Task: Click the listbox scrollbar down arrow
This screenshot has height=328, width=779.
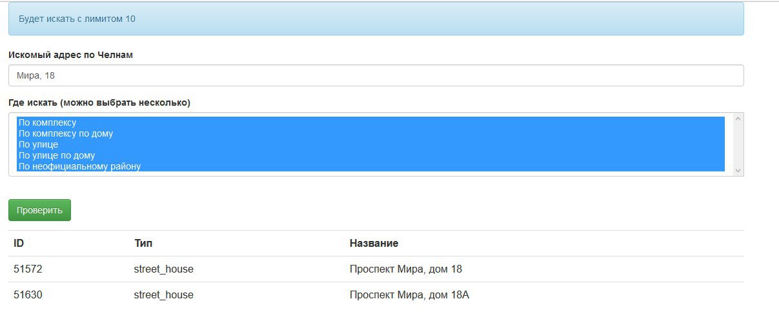Action: [x=738, y=170]
